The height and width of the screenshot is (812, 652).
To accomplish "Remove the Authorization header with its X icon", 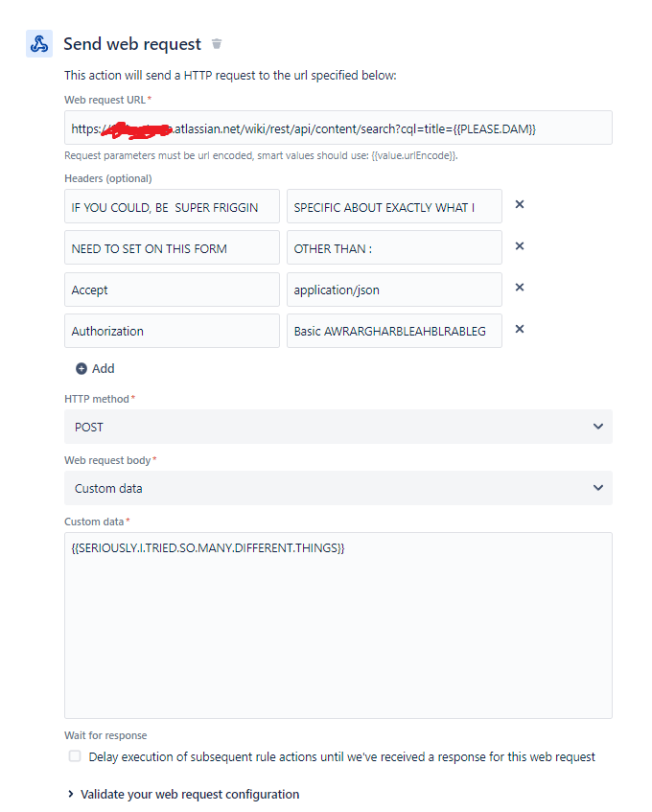I will pyautogui.click(x=519, y=329).
